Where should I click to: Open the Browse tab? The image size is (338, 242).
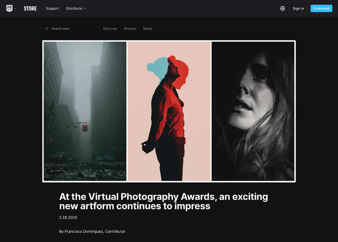coord(130,28)
